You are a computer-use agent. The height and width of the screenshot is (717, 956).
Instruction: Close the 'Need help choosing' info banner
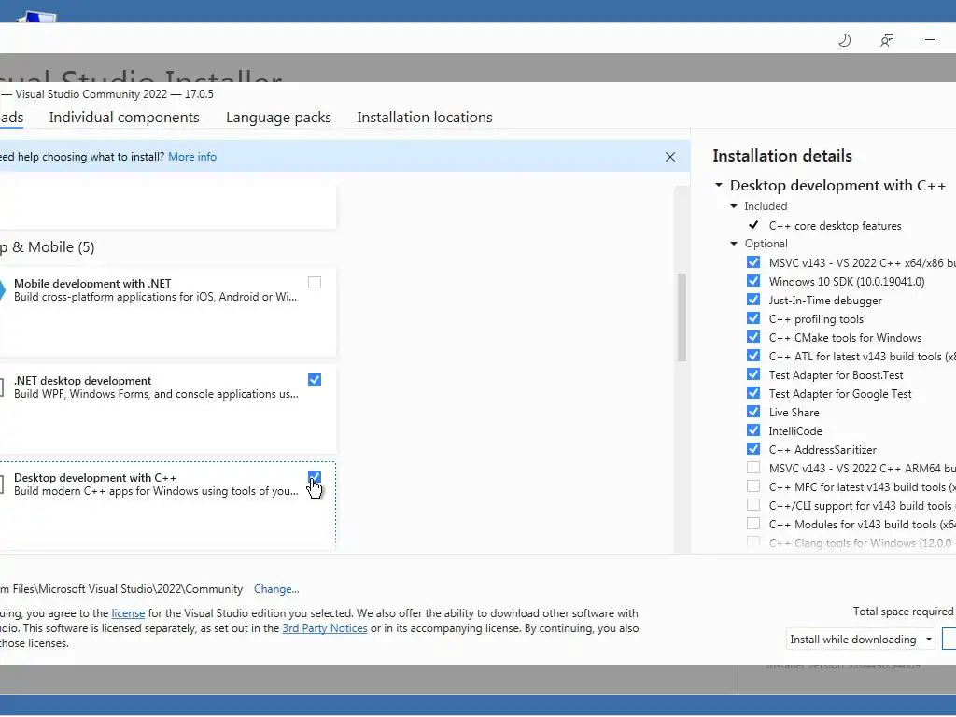(670, 157)
